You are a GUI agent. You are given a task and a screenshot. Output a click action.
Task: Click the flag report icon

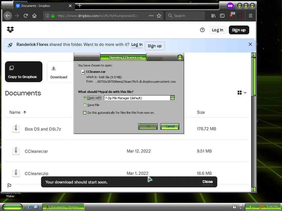pyautogui.click(x=9, y=185)
